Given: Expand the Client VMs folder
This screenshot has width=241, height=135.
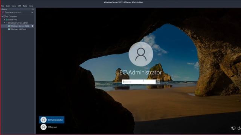Looking at the screenshot, I should click(5, 19).
